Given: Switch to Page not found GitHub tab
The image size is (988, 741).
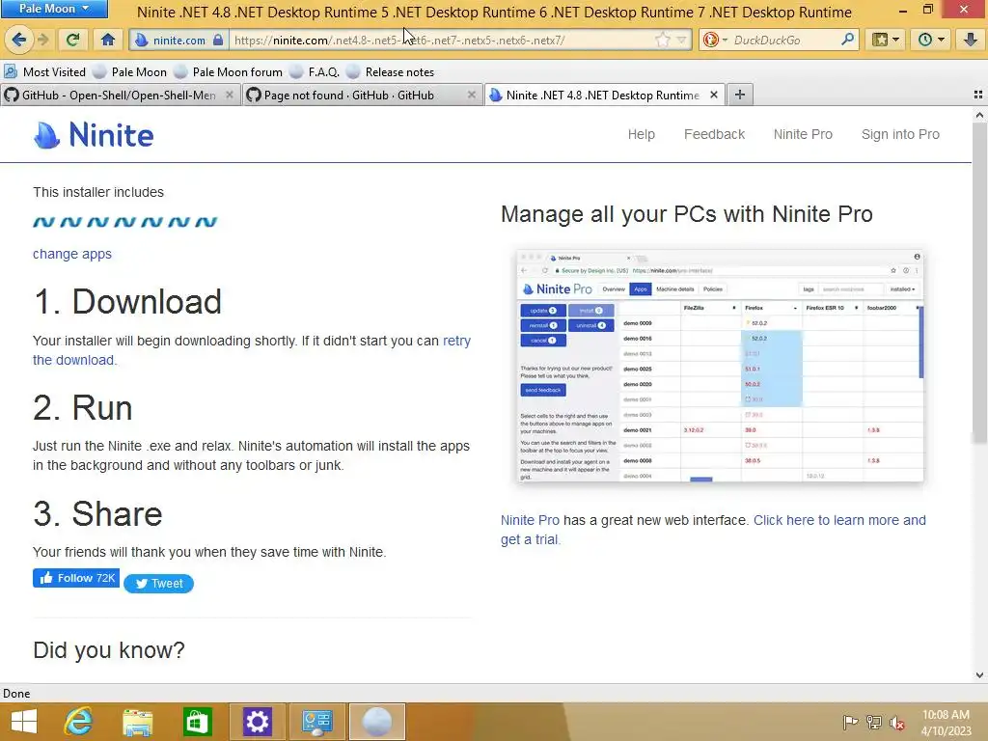Looking at the screenshot, I should [x=353, y=96].
